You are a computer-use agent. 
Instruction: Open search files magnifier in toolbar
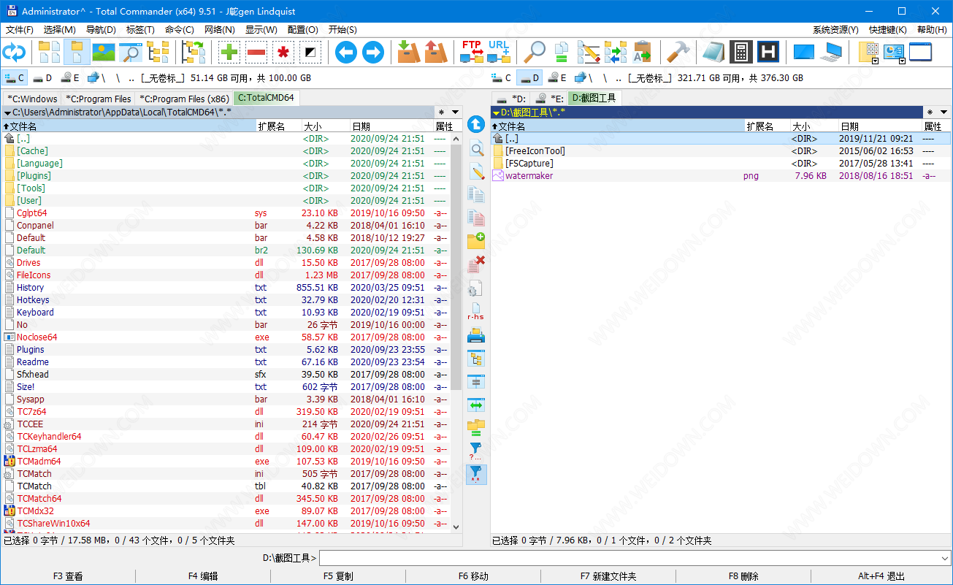click(535, 52)
